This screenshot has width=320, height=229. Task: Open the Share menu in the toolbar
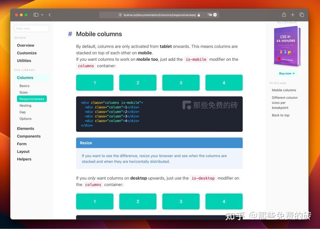coord(284,15)
